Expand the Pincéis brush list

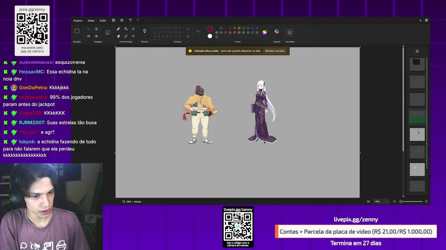(144, 35)
